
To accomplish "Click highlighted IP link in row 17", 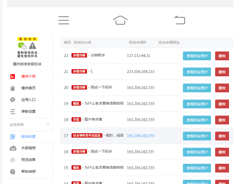I will [x=140, y=136].
